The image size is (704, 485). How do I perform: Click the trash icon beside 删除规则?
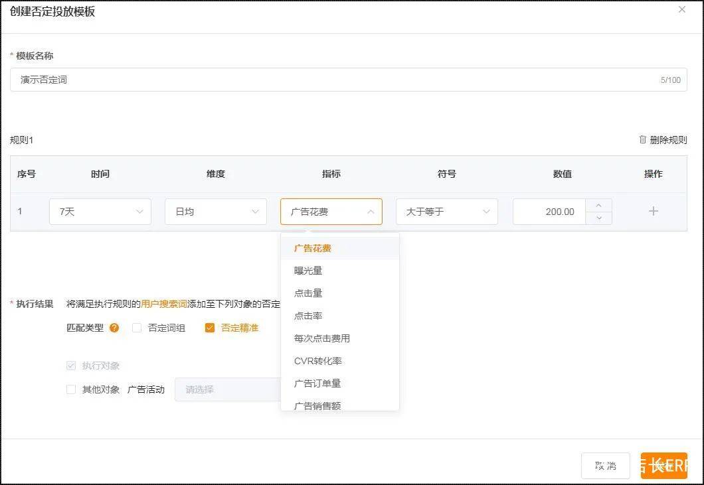point(642,140)
